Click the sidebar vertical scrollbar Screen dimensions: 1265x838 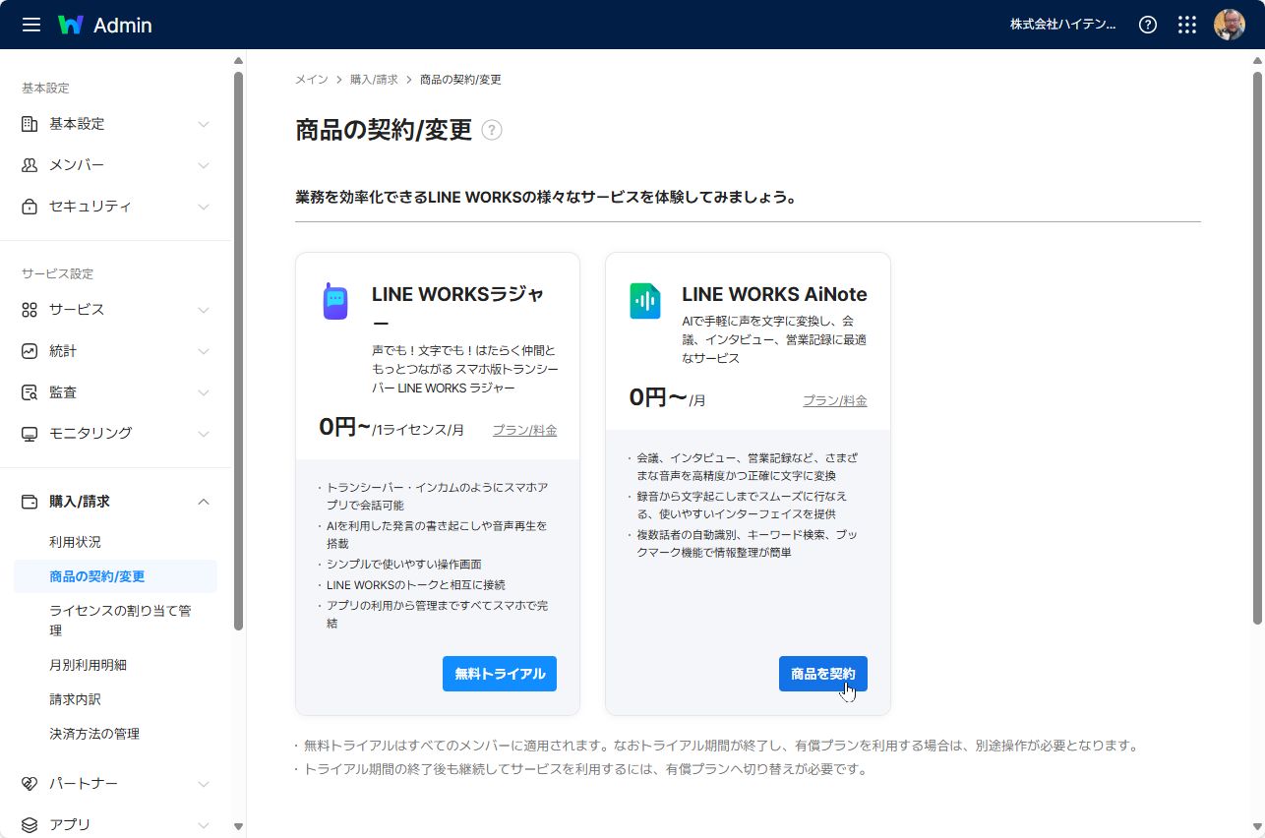(238, 349)
